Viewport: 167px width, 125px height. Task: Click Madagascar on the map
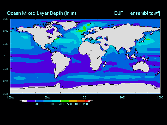(105, 64)
